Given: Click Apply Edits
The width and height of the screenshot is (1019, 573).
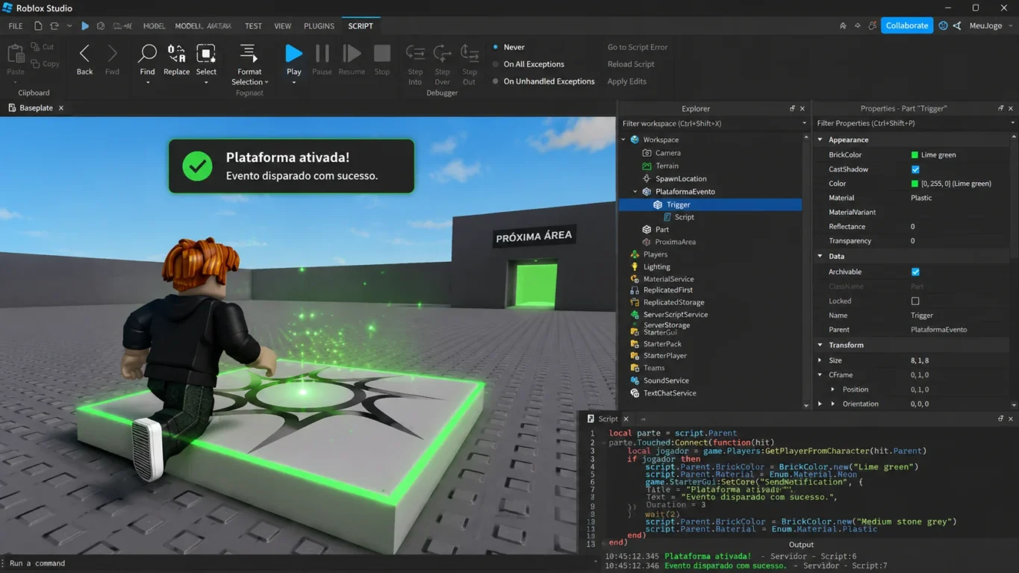Looking at the screenshot, I should (x=627, y=81).
